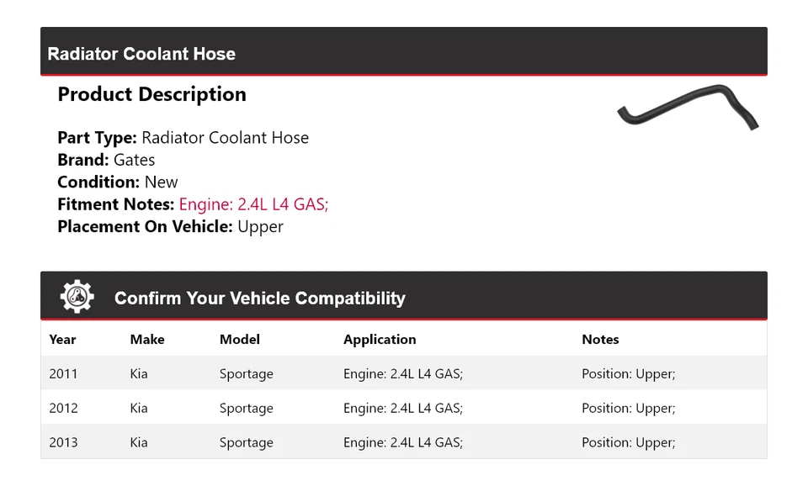The width and height of the screenshot is (808, 486).
Task: Click the Part Type label line
Action: [183, 138]
